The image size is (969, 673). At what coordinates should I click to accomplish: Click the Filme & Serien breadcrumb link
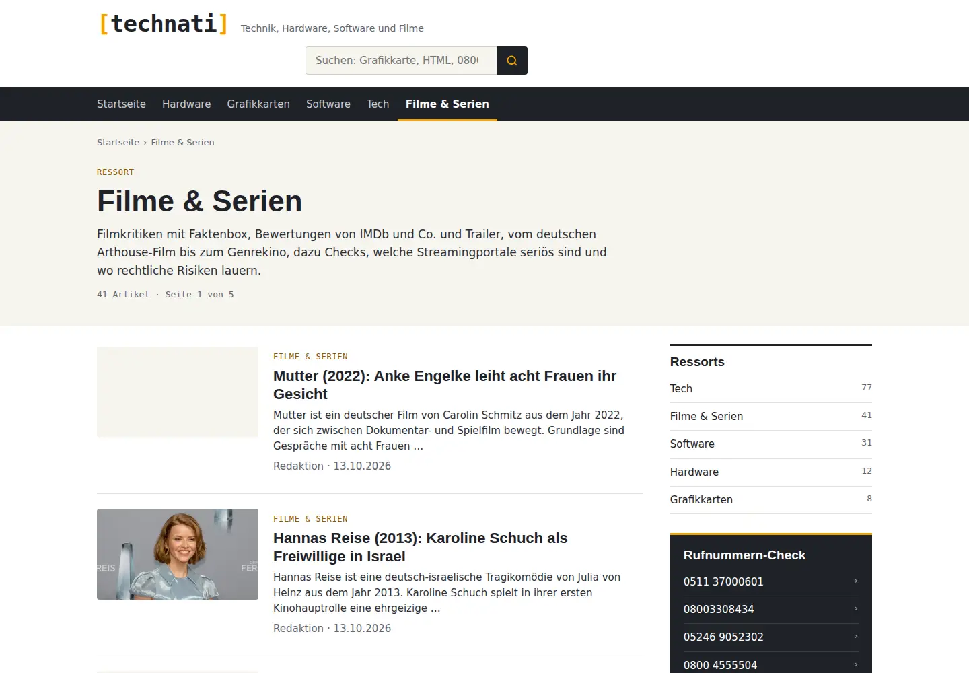(x=182, y=142)
